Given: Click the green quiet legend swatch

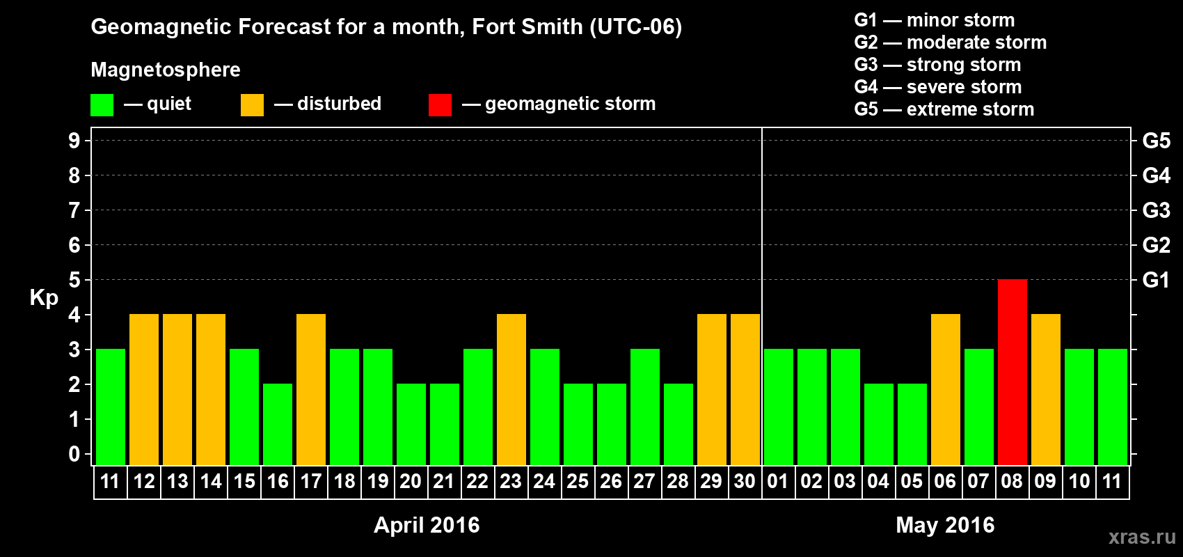Looking at the screenshot, I should coord(102,105).
